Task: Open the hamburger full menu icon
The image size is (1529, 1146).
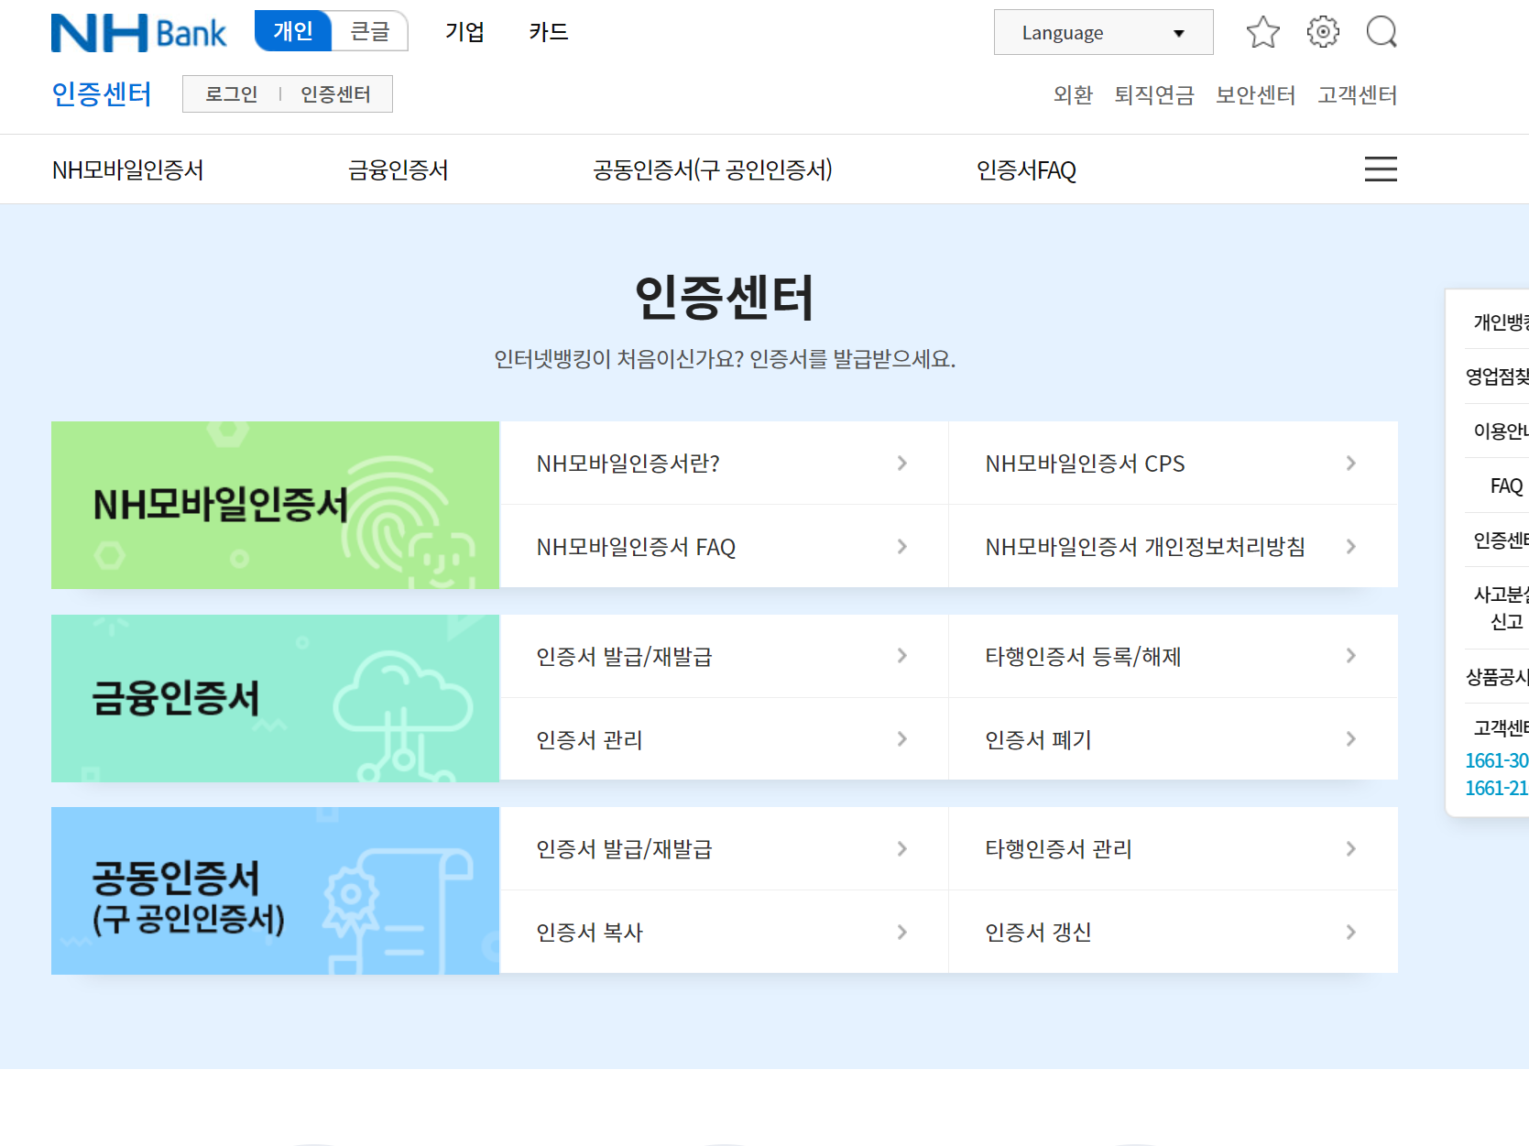Action: 1381,169
